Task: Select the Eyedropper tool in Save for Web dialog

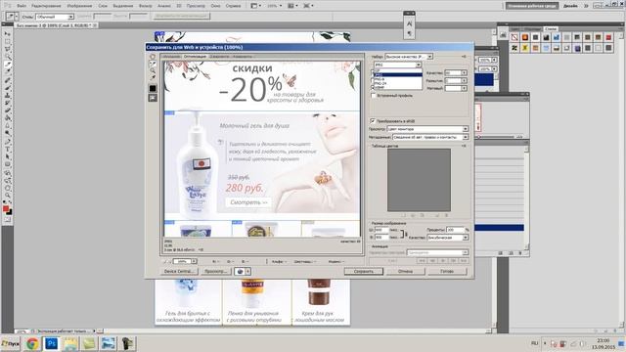Action: [153, 77]
